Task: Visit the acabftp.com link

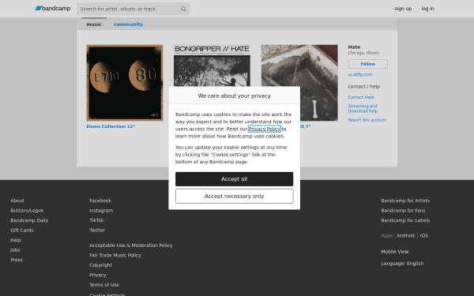Action: [x=360, y=74]
